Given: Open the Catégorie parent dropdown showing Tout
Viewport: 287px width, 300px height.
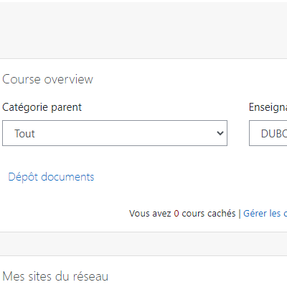Looking at the screenshot, I should point(115,133).
